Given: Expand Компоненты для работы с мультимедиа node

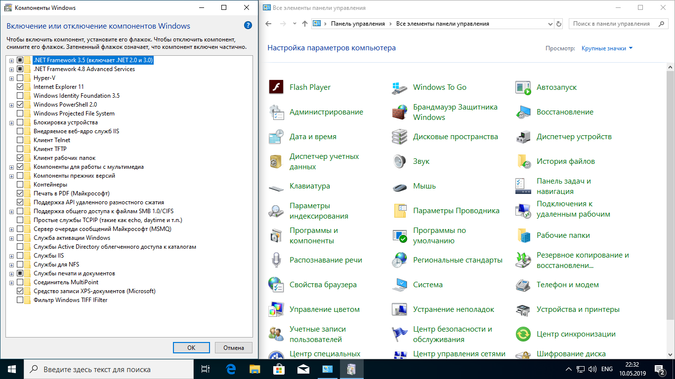Looking at the screenshot, I should point(11,167).
